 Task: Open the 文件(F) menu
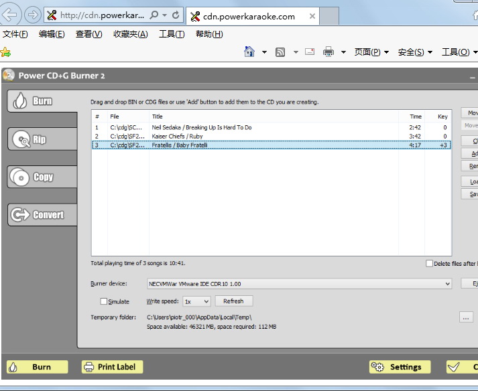[15, 33]
